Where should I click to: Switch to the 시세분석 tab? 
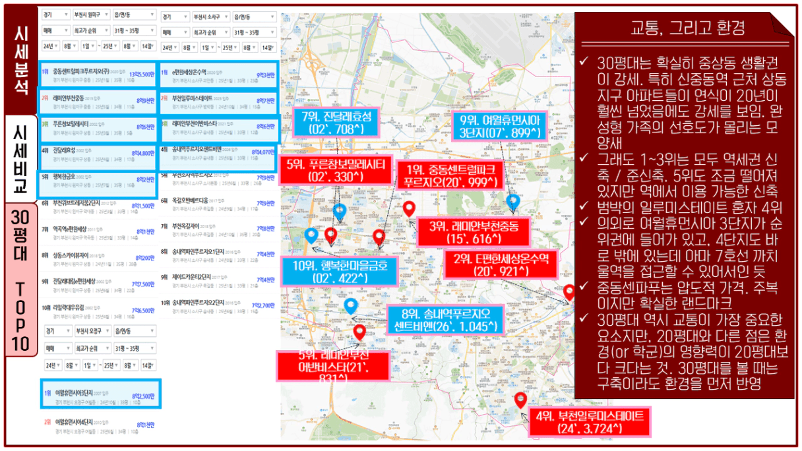coord(22,61)
